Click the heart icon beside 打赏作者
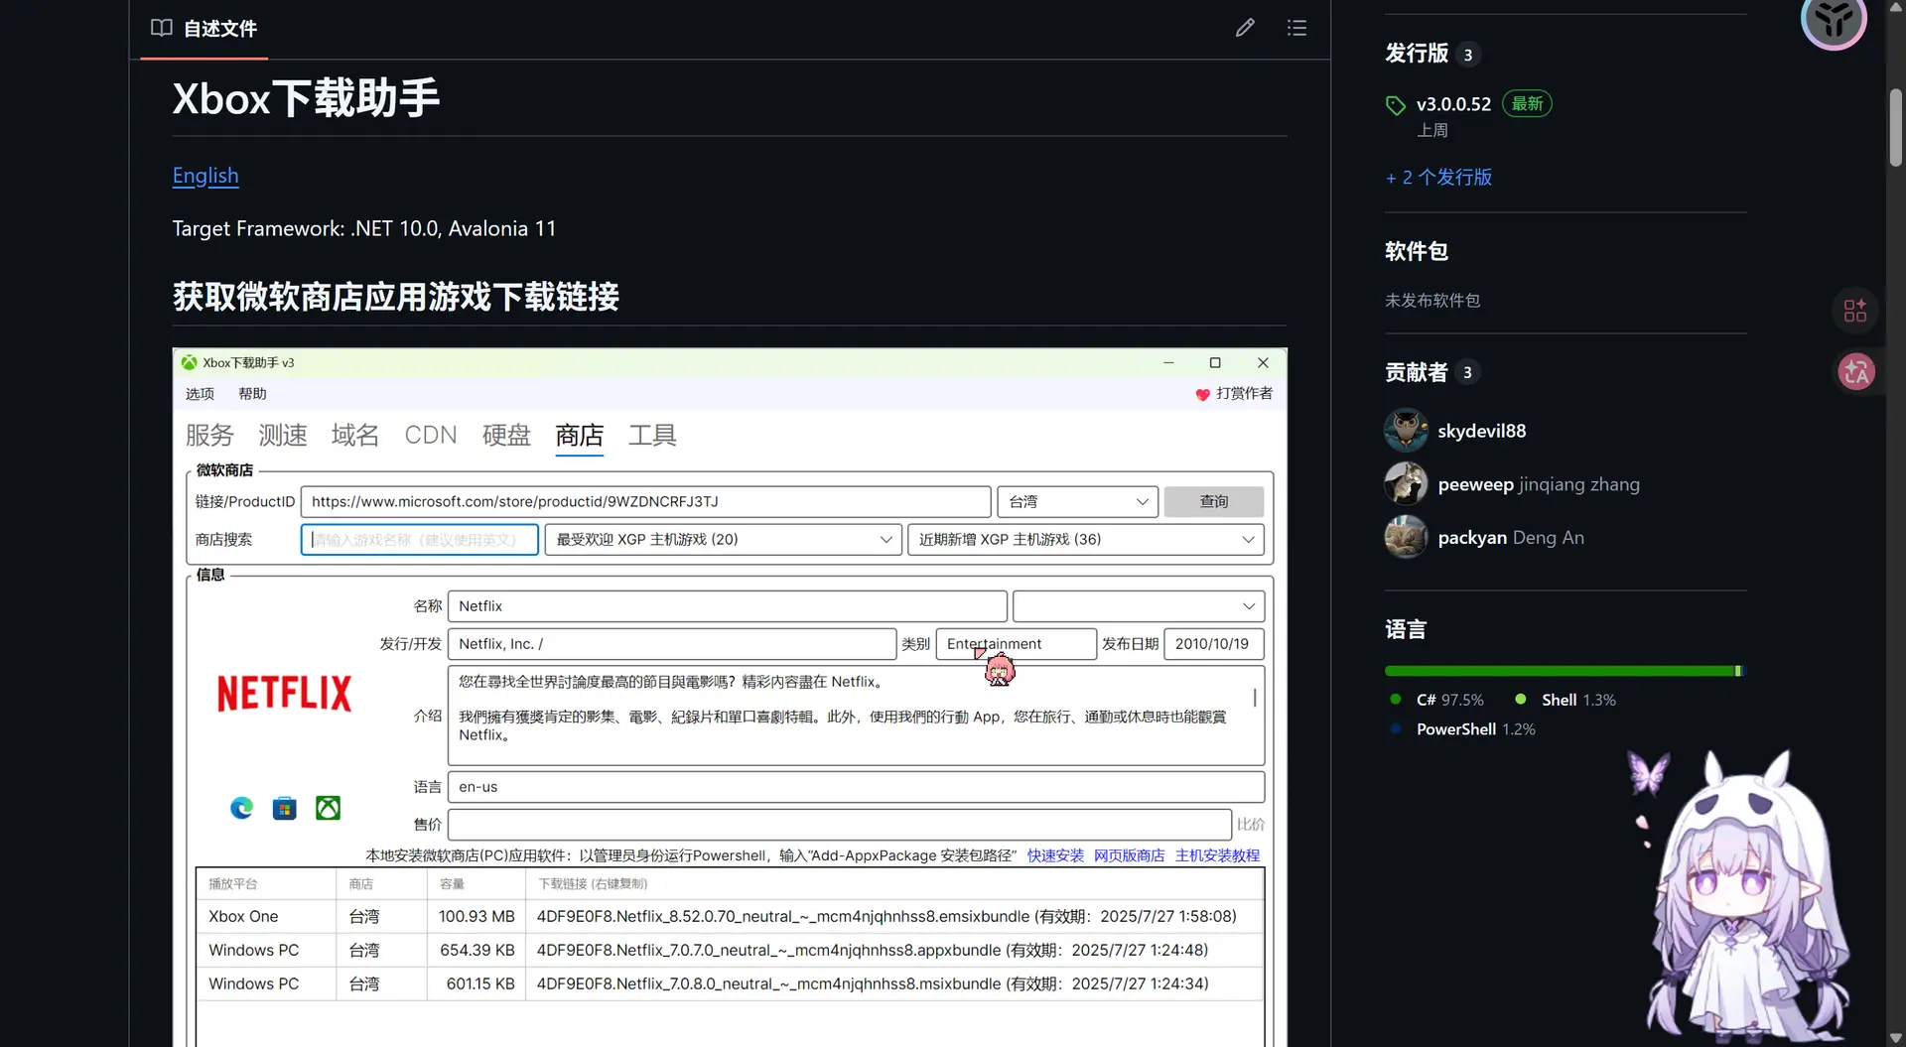 pyautogui.click(x=1202, y=395)
